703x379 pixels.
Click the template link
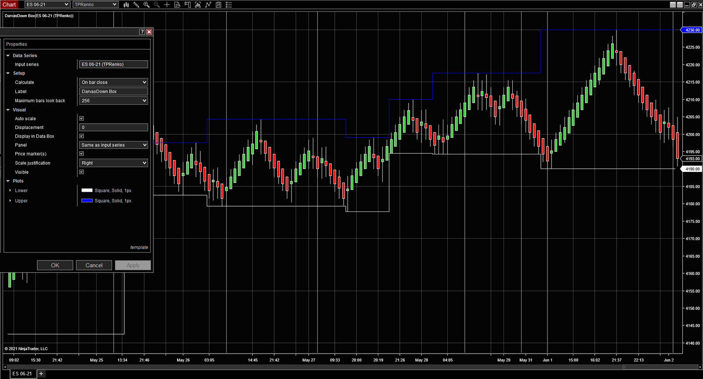point(139,247)
